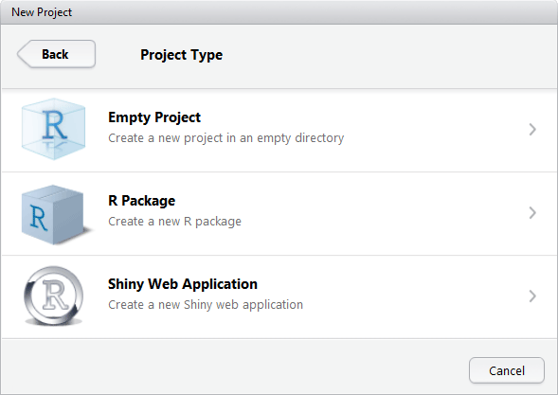Screen dimensions: 558x395
Task: Click the "New Project" title bar text
Action: pyautogui.click(x=42, y=12)
